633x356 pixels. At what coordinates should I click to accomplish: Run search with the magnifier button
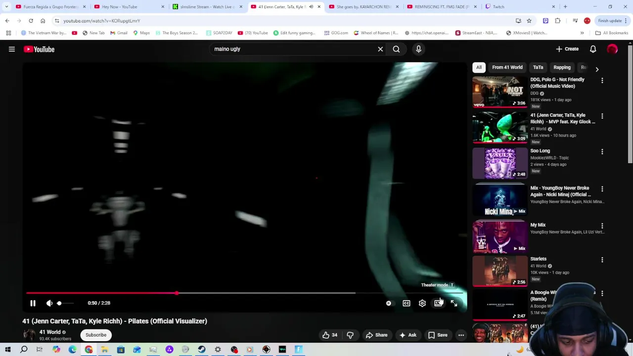tap(396, 49)
